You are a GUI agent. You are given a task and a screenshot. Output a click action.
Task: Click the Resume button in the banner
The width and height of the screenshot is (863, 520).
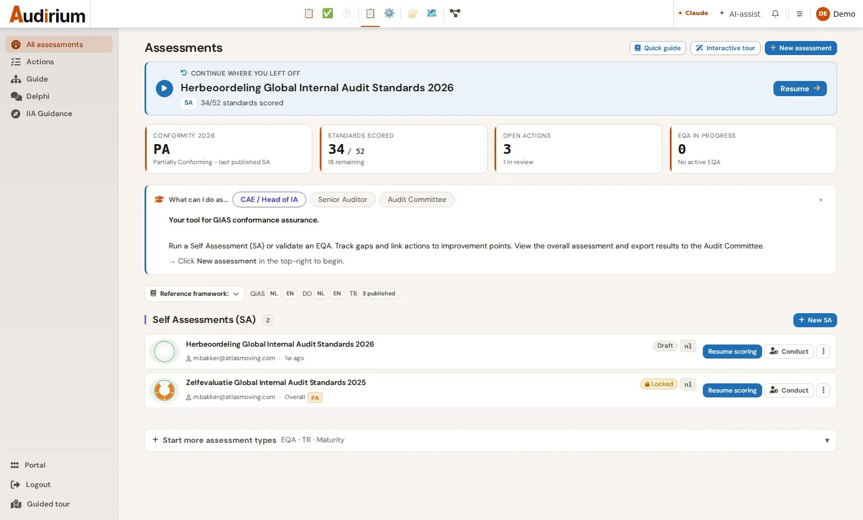(800, 89)
